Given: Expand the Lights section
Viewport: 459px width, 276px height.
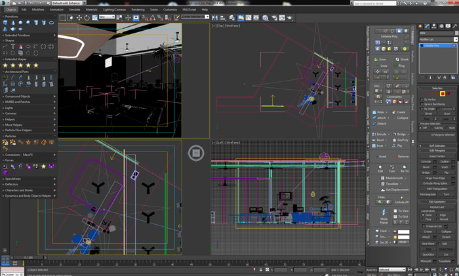Looking at the screenshot, I should tap(30, 108).
